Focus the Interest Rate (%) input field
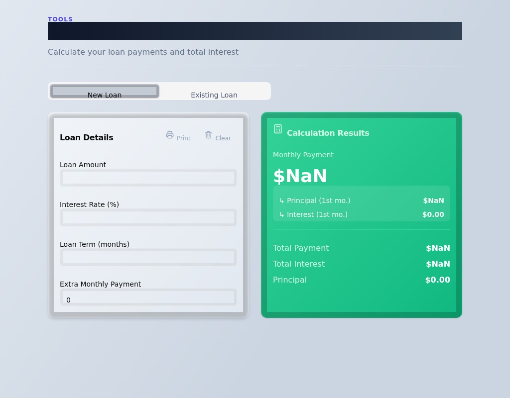510x398 pixels. click(x=148, y=217)
